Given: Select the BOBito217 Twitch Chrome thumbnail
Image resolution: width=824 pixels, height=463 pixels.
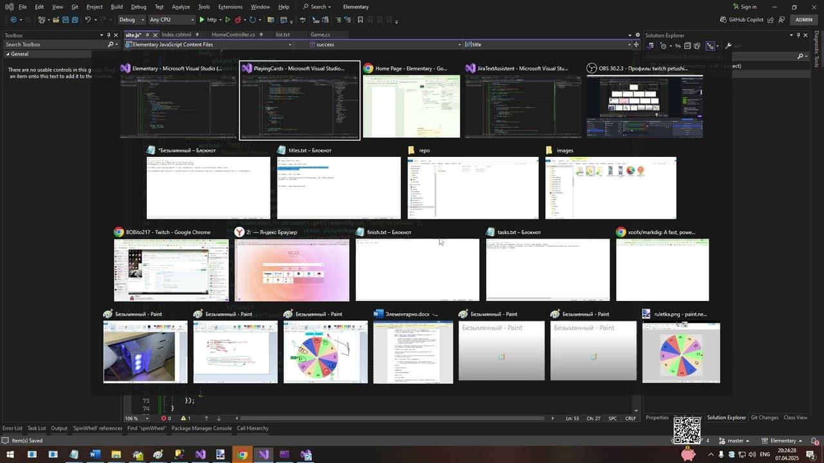Looking at the screenshot, I should [171, 264].
